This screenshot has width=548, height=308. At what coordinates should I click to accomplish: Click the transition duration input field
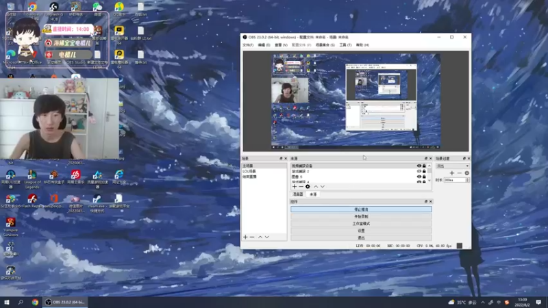point(454,180)
